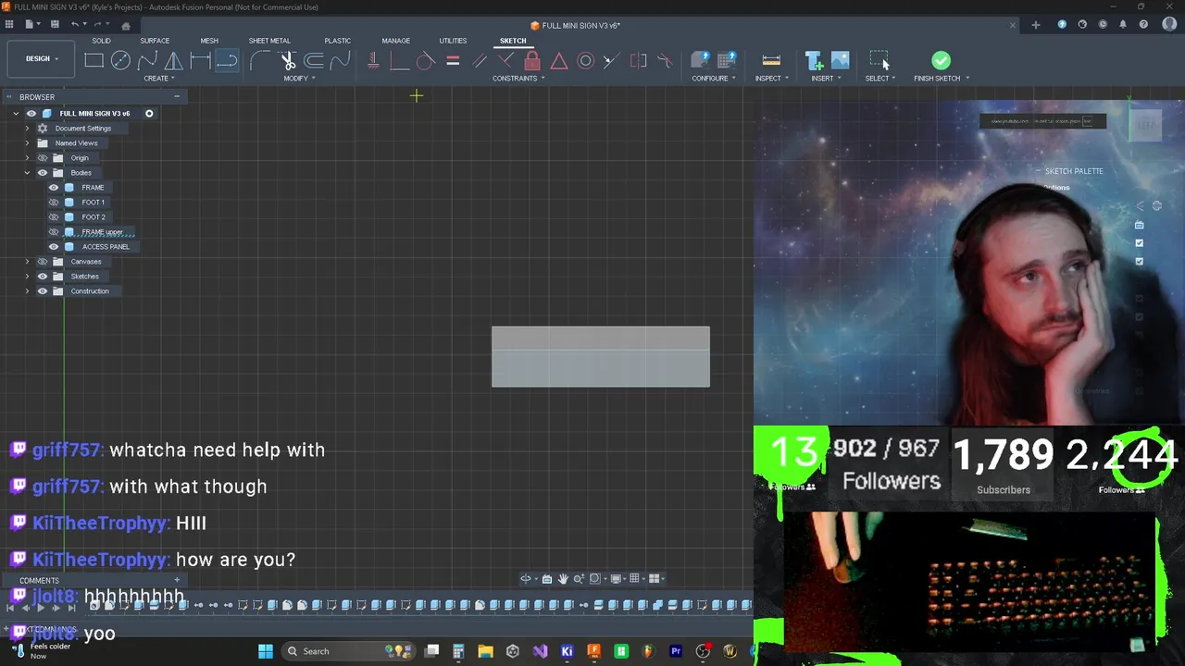
Task: Toggle visibility of FRAME body
Action: pyautogui.click(x=54, y=188)
